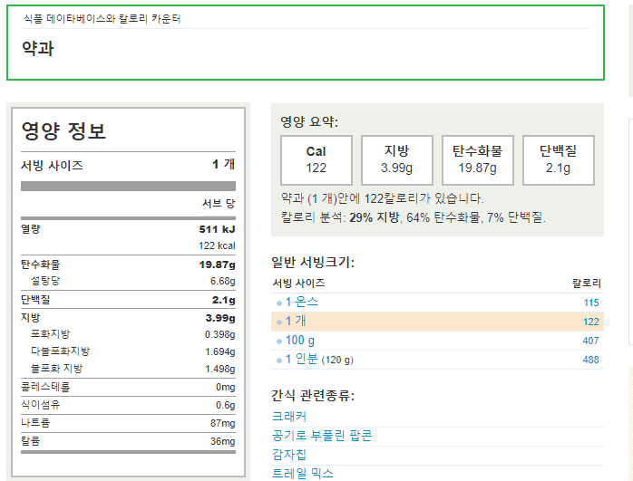
Task: Click the 지방 3.99g summary box
Action: coord(397,160)
